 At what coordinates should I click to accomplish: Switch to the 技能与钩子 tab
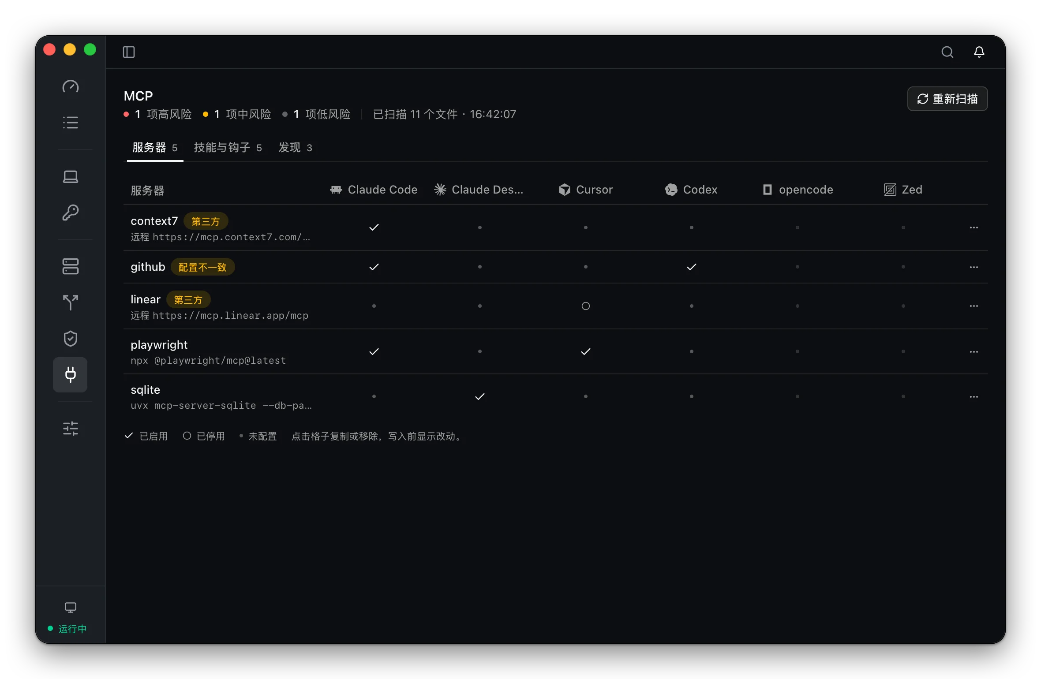coord(228,148)
